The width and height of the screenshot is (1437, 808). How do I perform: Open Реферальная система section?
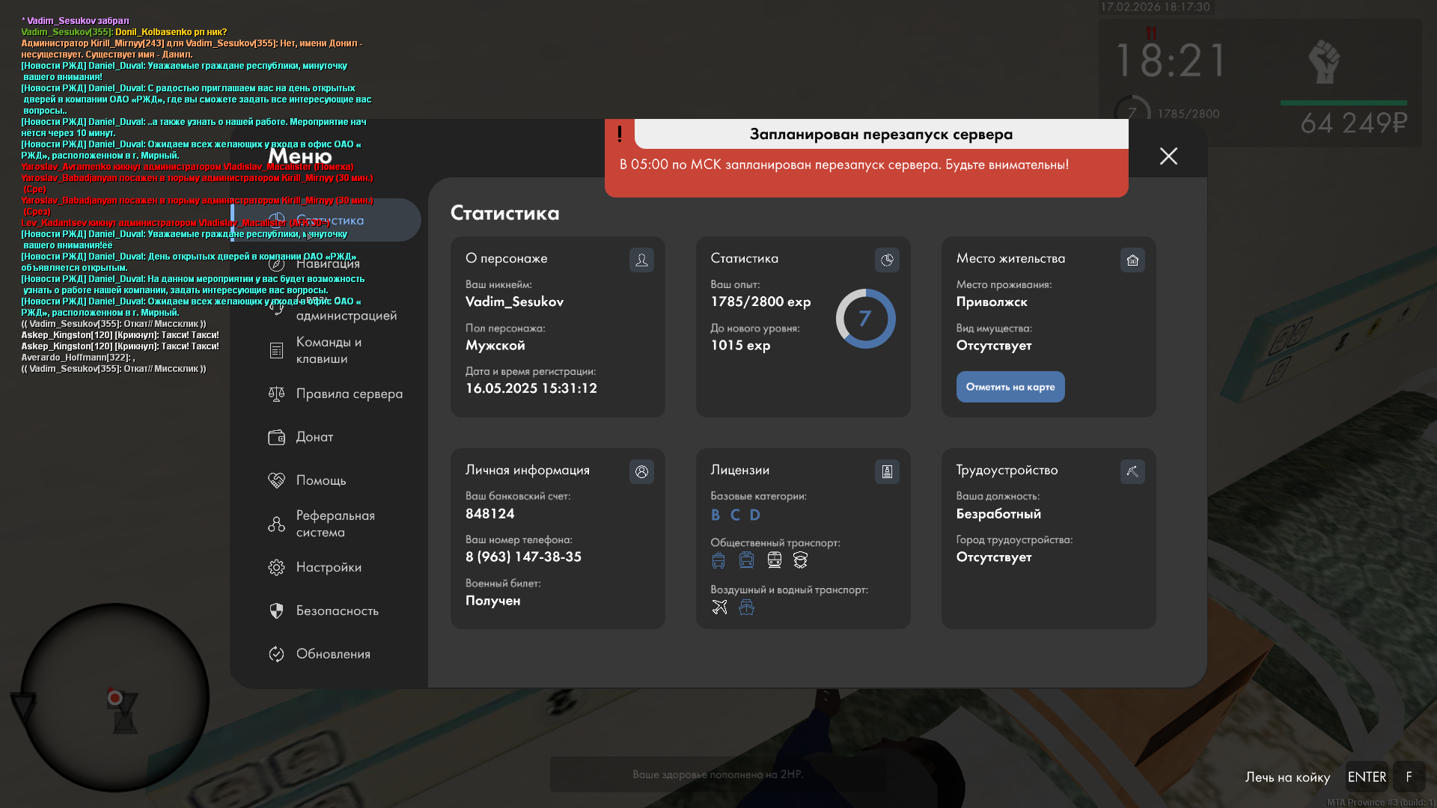pyautogui.click(x=335, y=524)
